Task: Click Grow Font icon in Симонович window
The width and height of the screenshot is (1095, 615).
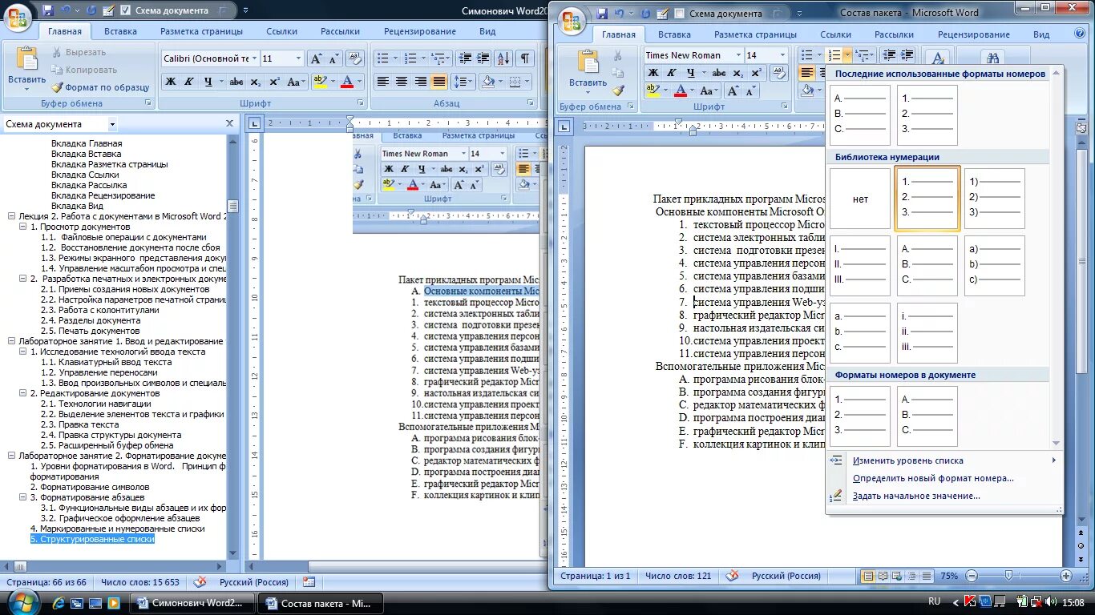Action: (315, 58)
